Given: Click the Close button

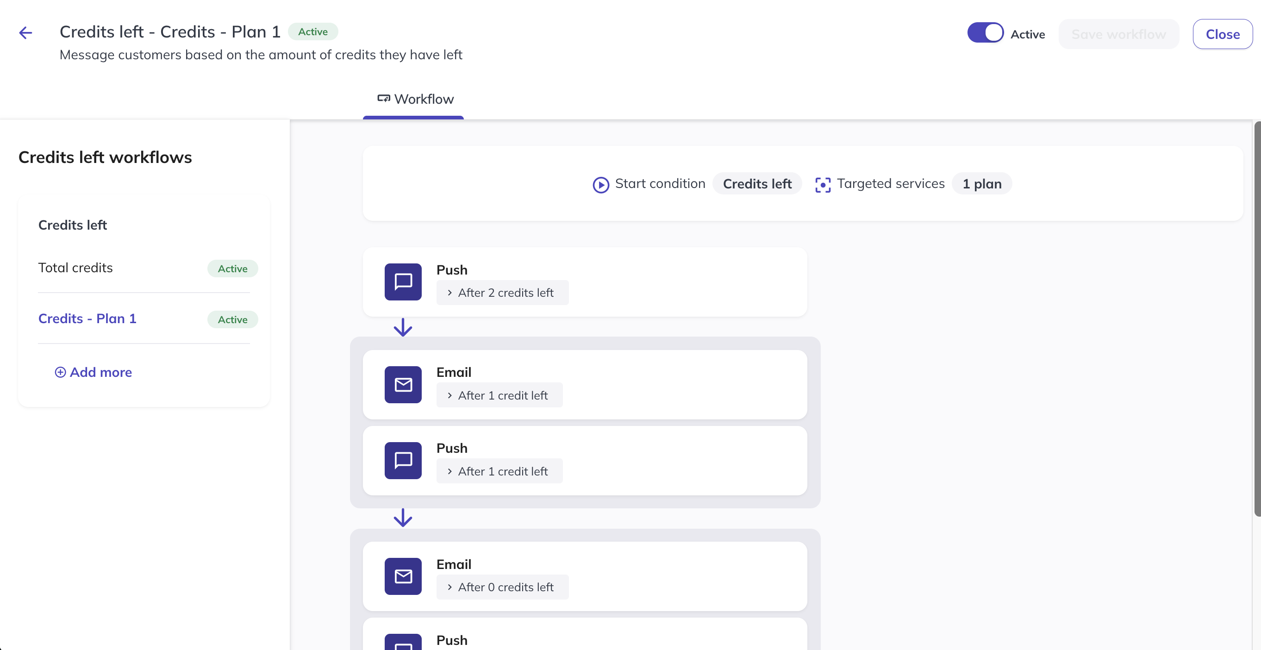Looking at the screenshot, I should [1222, 34].
